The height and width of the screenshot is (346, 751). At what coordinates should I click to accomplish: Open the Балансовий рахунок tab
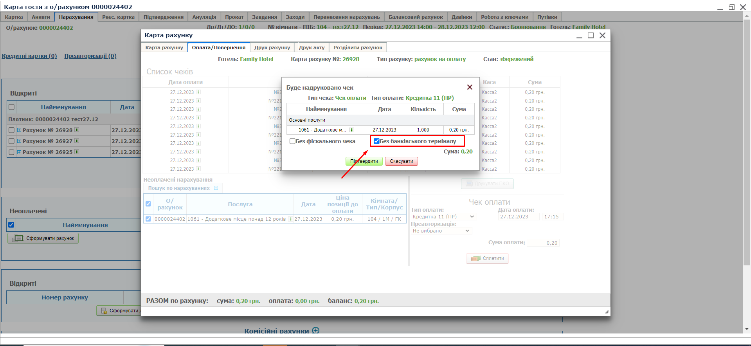coord(415,17)
